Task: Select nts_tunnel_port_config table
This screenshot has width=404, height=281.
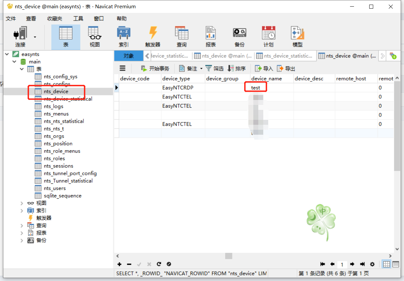Action: coord(70,173)
